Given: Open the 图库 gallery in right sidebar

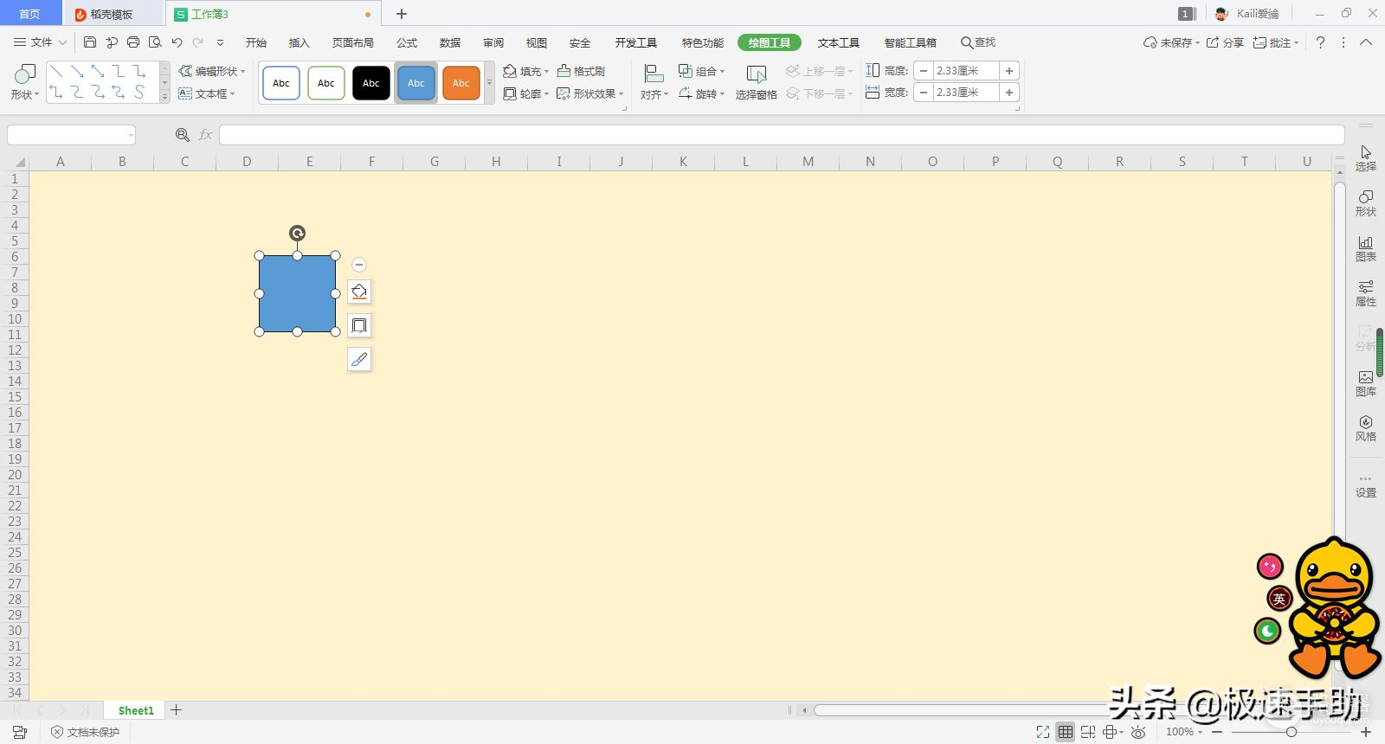Looking at the screenshot, I should click(x=1365, y=383).
